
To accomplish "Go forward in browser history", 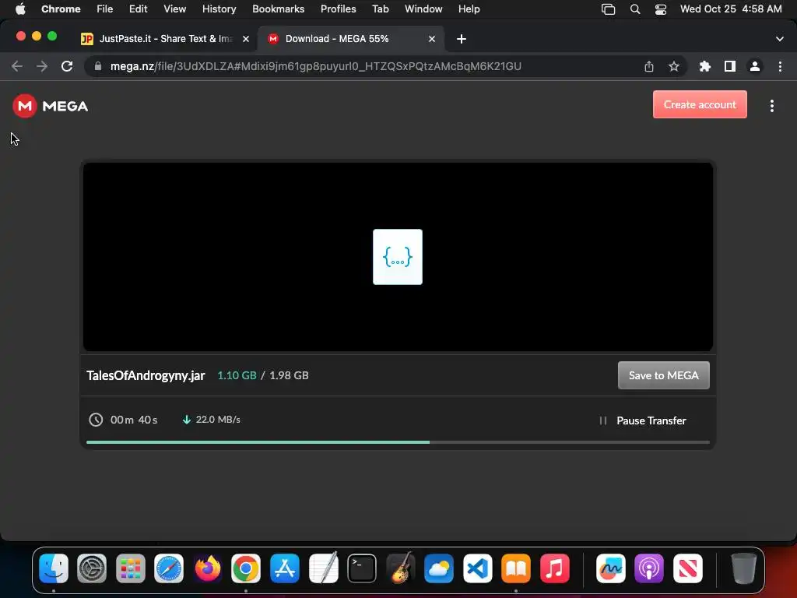I will pos(42,66).
